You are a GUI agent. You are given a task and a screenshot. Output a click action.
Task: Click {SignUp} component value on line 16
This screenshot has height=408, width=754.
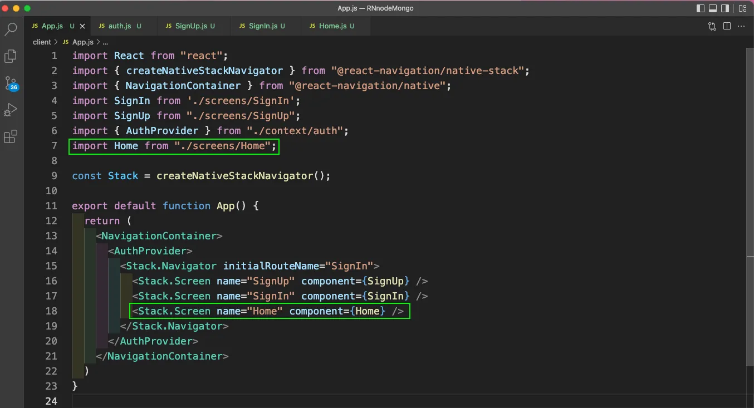point(385,281)
